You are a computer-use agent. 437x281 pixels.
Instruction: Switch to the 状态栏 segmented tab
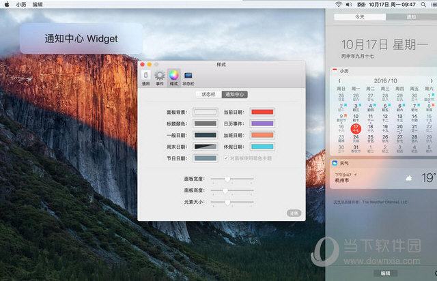[208, 94]
